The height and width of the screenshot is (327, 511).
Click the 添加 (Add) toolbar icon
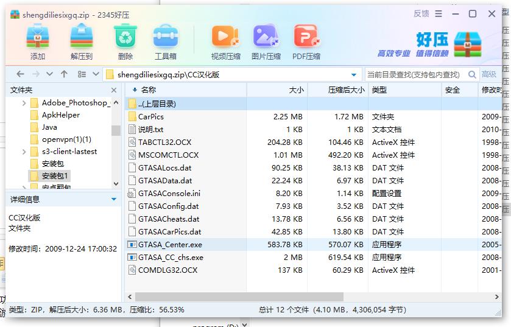point(38,37)
